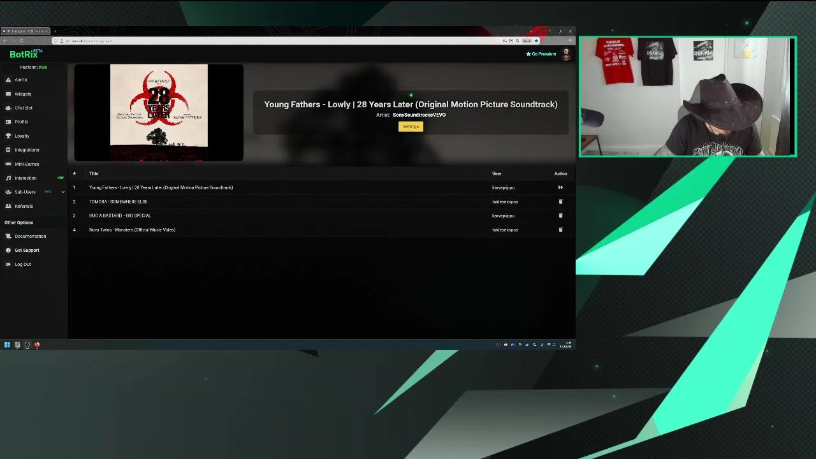The height and width of the screenshot is (459, 816).
Task: Click the Referrals people icon
Action: coord(8,206)
